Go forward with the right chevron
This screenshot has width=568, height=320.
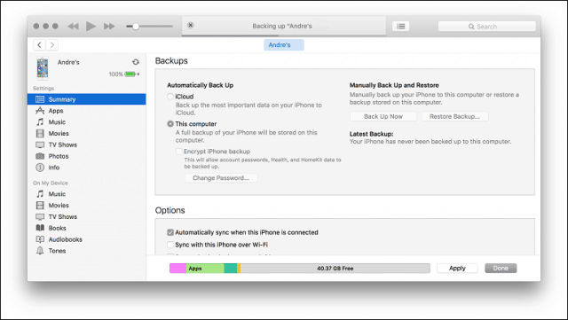(x=51, y=45)
